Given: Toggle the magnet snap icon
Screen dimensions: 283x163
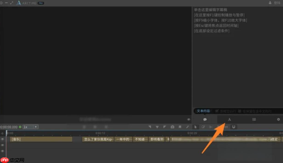Looking at the screenshot, I should click(x=234, y=127).
